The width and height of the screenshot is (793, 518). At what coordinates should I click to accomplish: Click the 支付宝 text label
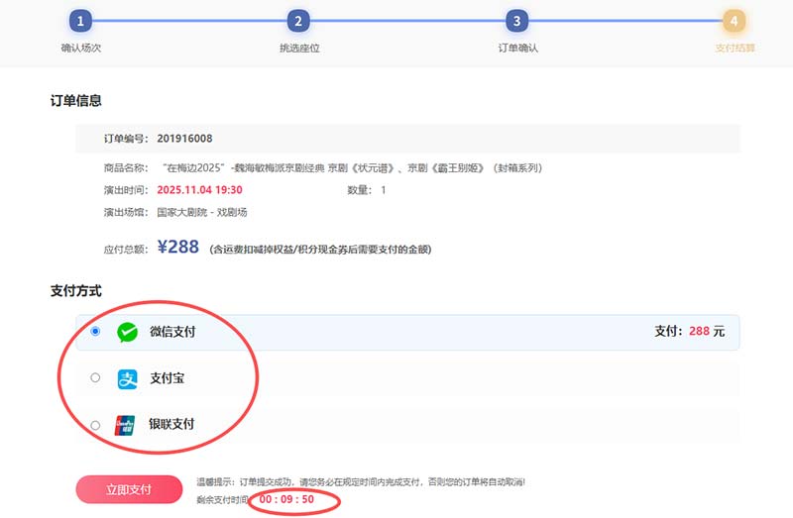167,378
